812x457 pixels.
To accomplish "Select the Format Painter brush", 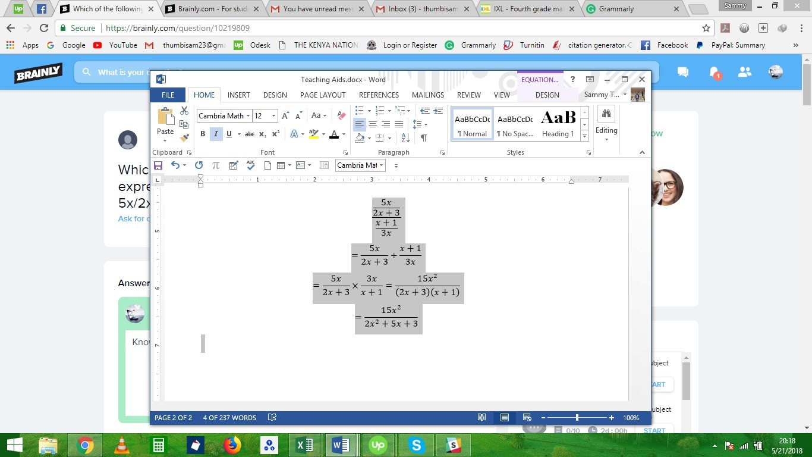I will click(184, 137).
